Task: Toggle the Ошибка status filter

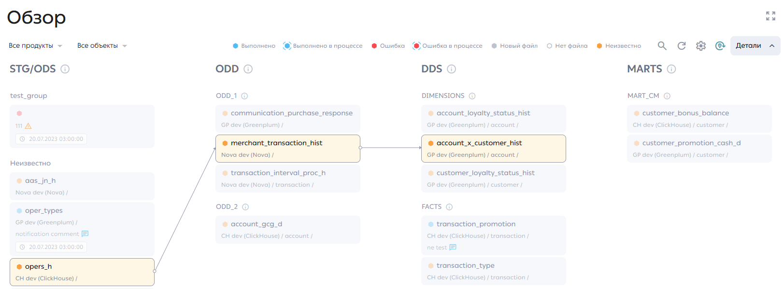Action: click(388, 46)
